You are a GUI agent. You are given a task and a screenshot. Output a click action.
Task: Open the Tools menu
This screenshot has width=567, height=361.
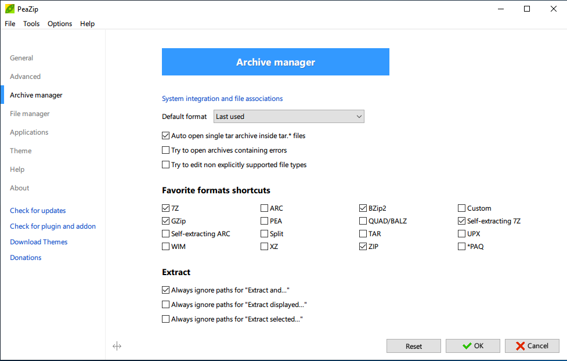31,24
